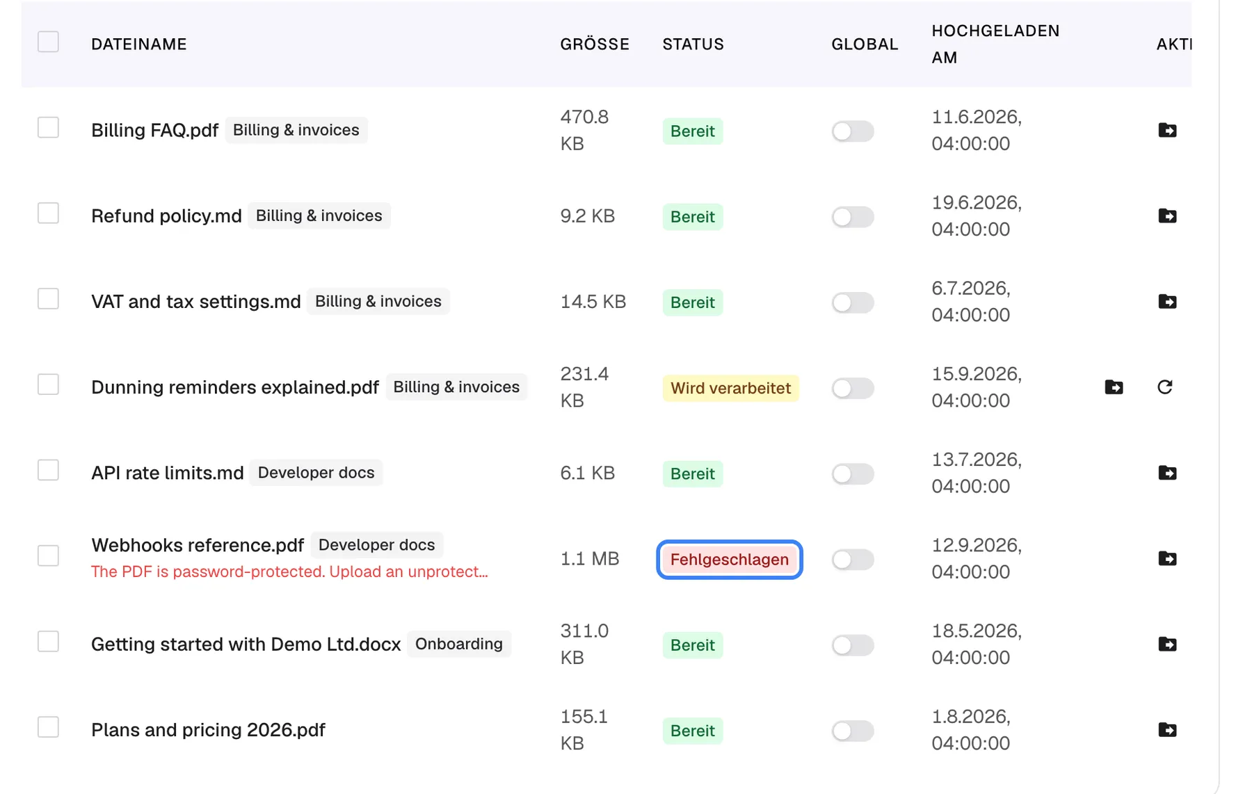Image resolution: width=1252 pixels, height=794 pixels.
Task: Toggle Global for Webhooks reference.pdf
Action: coord(853,559)
